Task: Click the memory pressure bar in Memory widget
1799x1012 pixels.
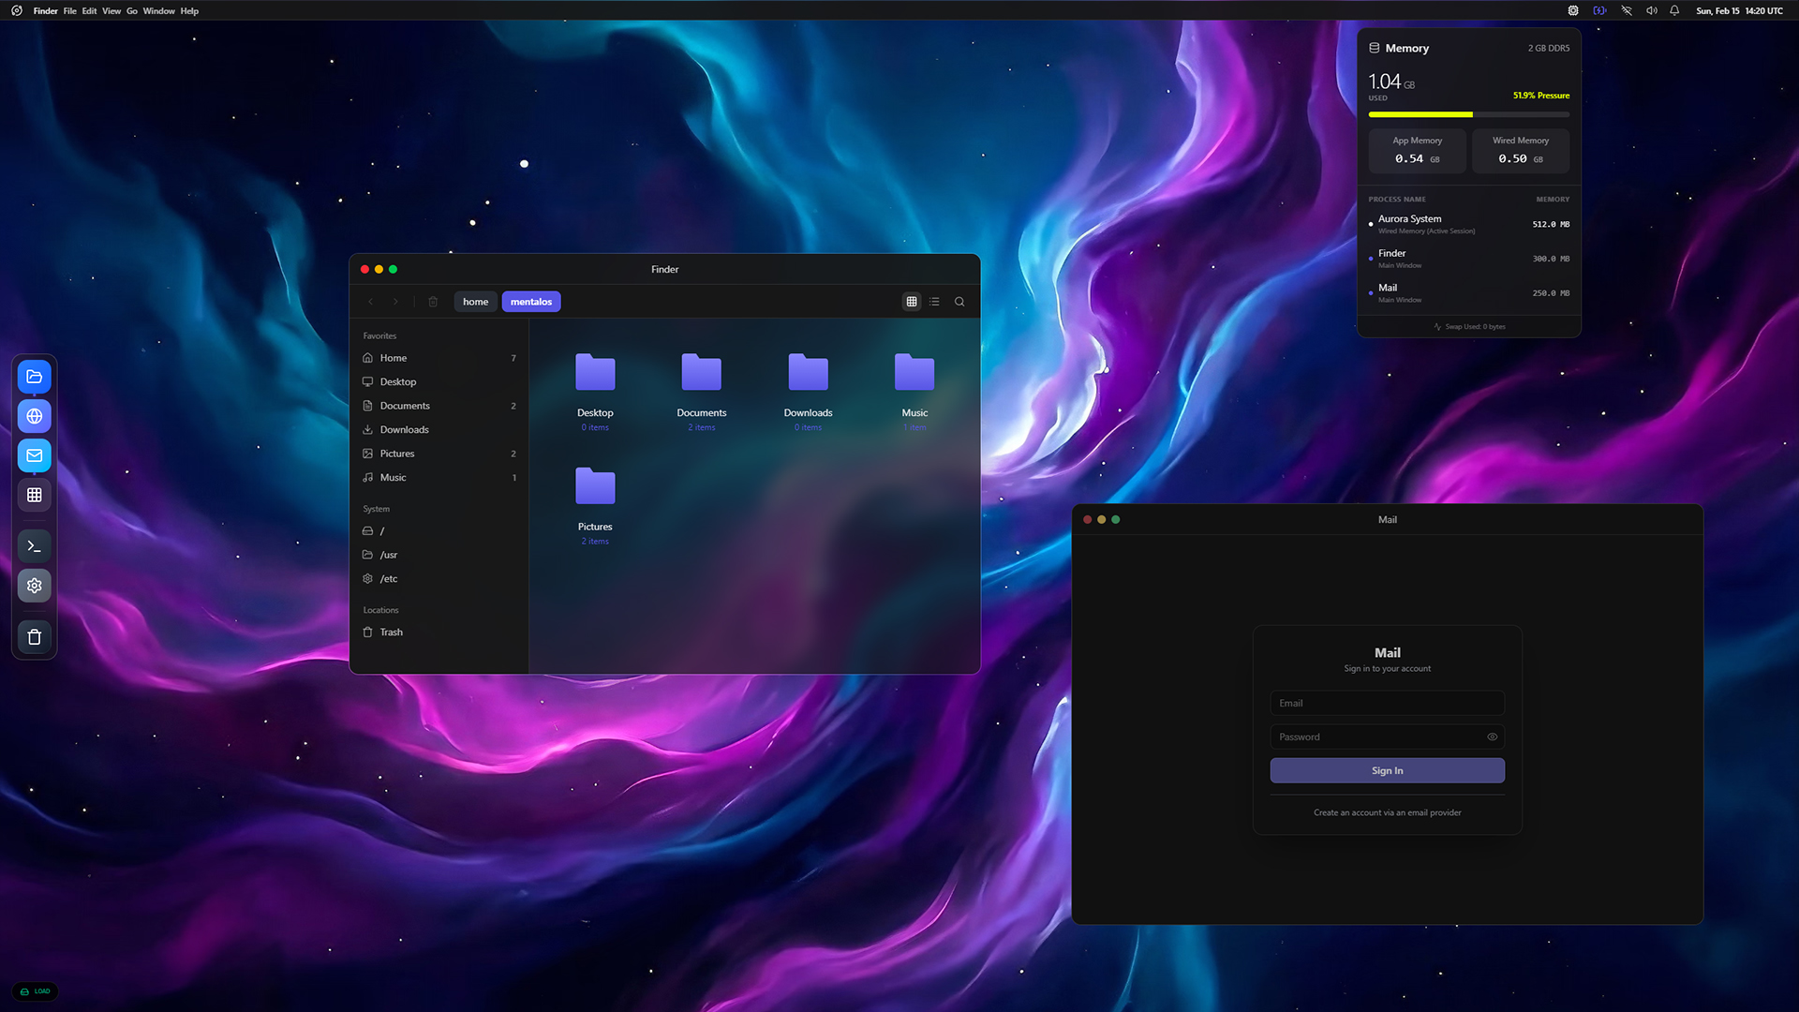Action: tap(1469, 114)
